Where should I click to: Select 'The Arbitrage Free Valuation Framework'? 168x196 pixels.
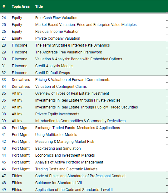click(69, 52)
